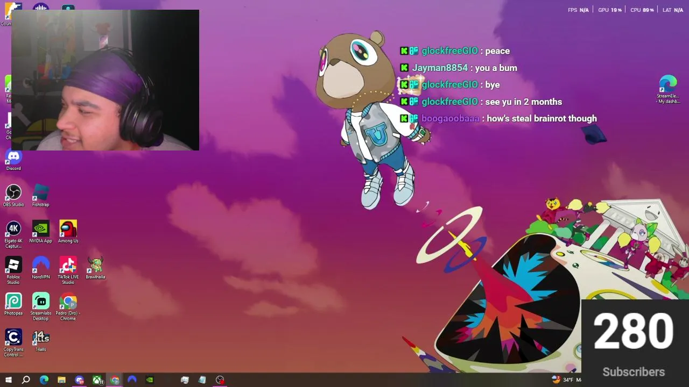Select the 14alls desktop shortcut
The width and height of the screenshot is (689, 387).
(x=41, y=341)
